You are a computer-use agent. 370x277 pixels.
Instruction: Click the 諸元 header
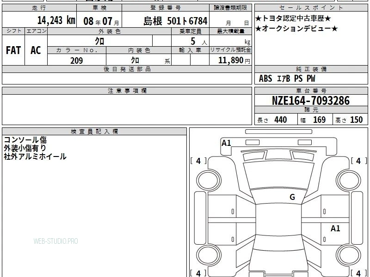(311, 109)
